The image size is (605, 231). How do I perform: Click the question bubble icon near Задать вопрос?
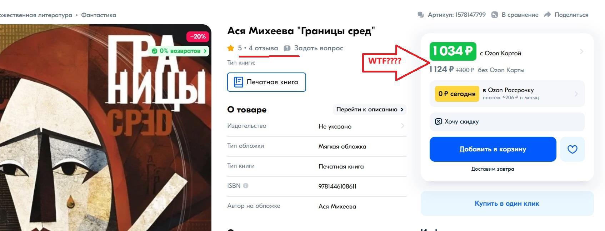coord(287,48)
